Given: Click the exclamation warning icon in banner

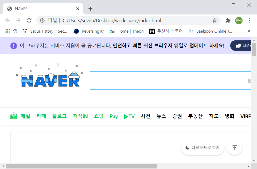Looking at the screenshot, I should (x=14, y=46).
